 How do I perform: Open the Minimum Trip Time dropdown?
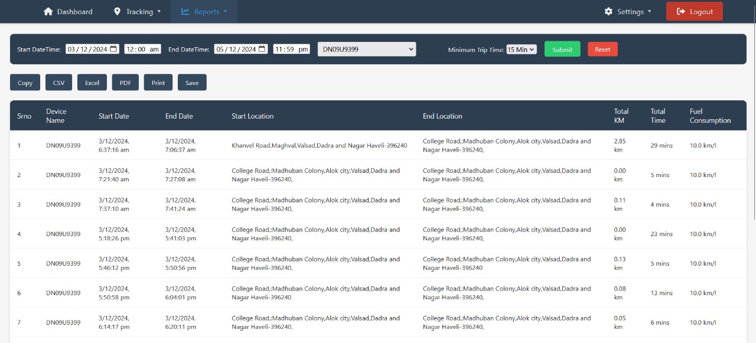520,50
